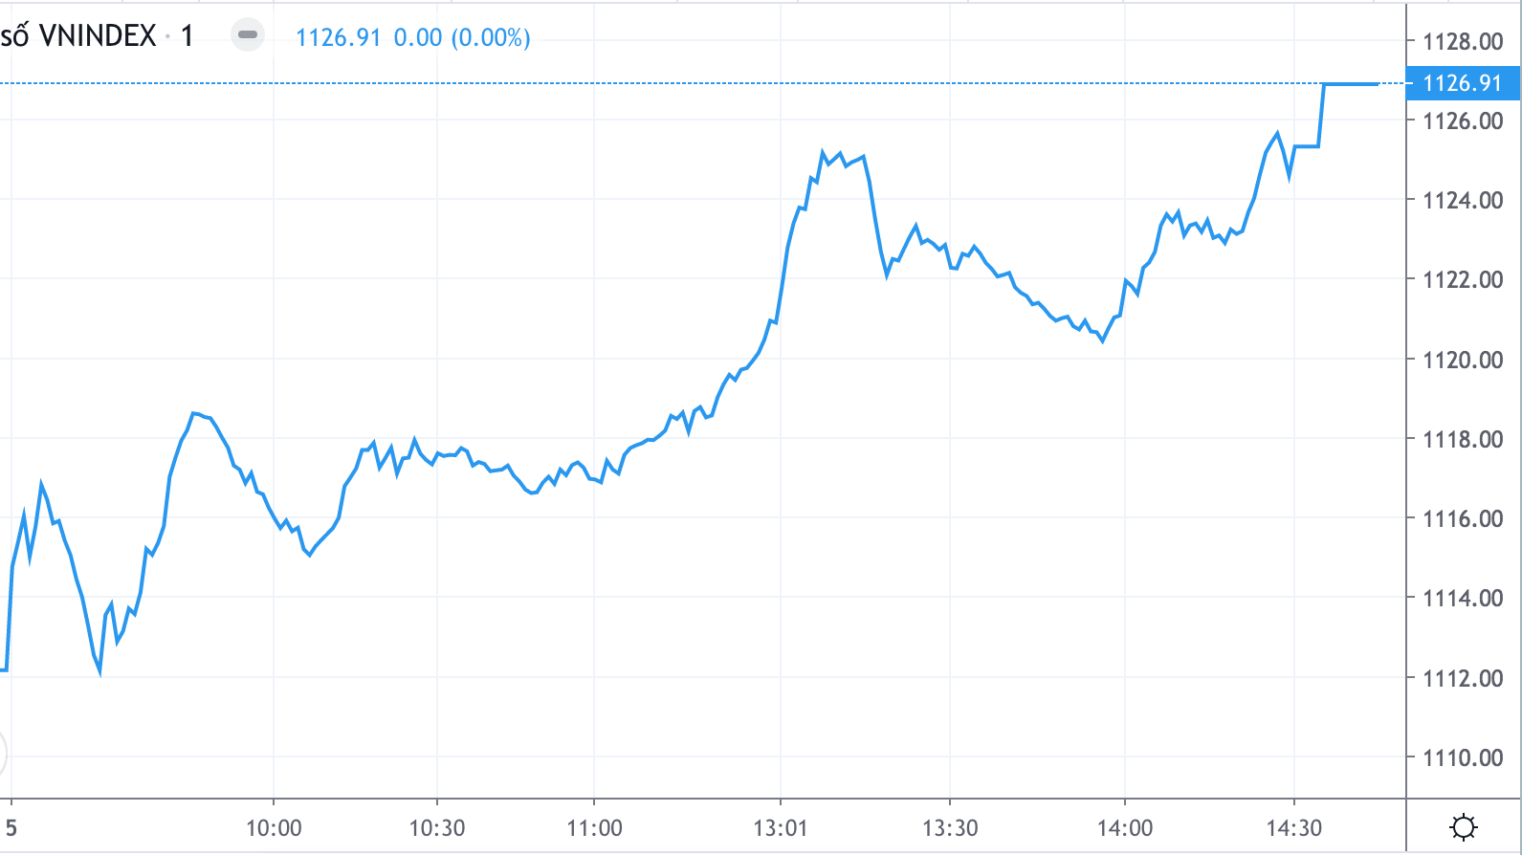Click the interval value 1 beside VNINDEX
The image size is (1522, 855).
pos(187,36)
